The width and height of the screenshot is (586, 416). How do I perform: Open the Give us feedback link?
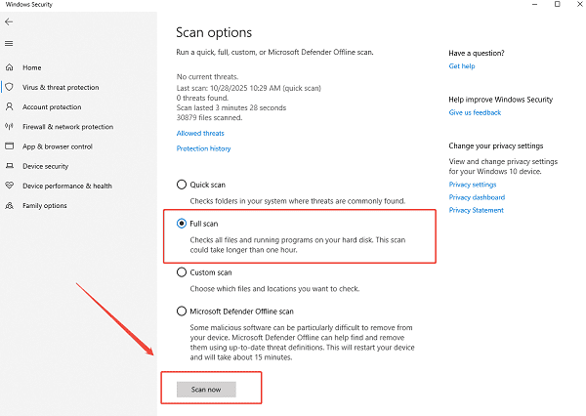click(x=475, y=112)
